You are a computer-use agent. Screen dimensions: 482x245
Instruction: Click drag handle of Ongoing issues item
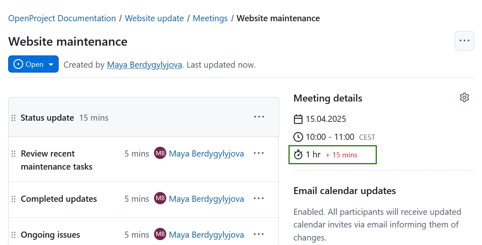pos(13,235)
